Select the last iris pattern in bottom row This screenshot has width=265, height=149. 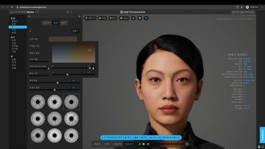pos(71,135)
